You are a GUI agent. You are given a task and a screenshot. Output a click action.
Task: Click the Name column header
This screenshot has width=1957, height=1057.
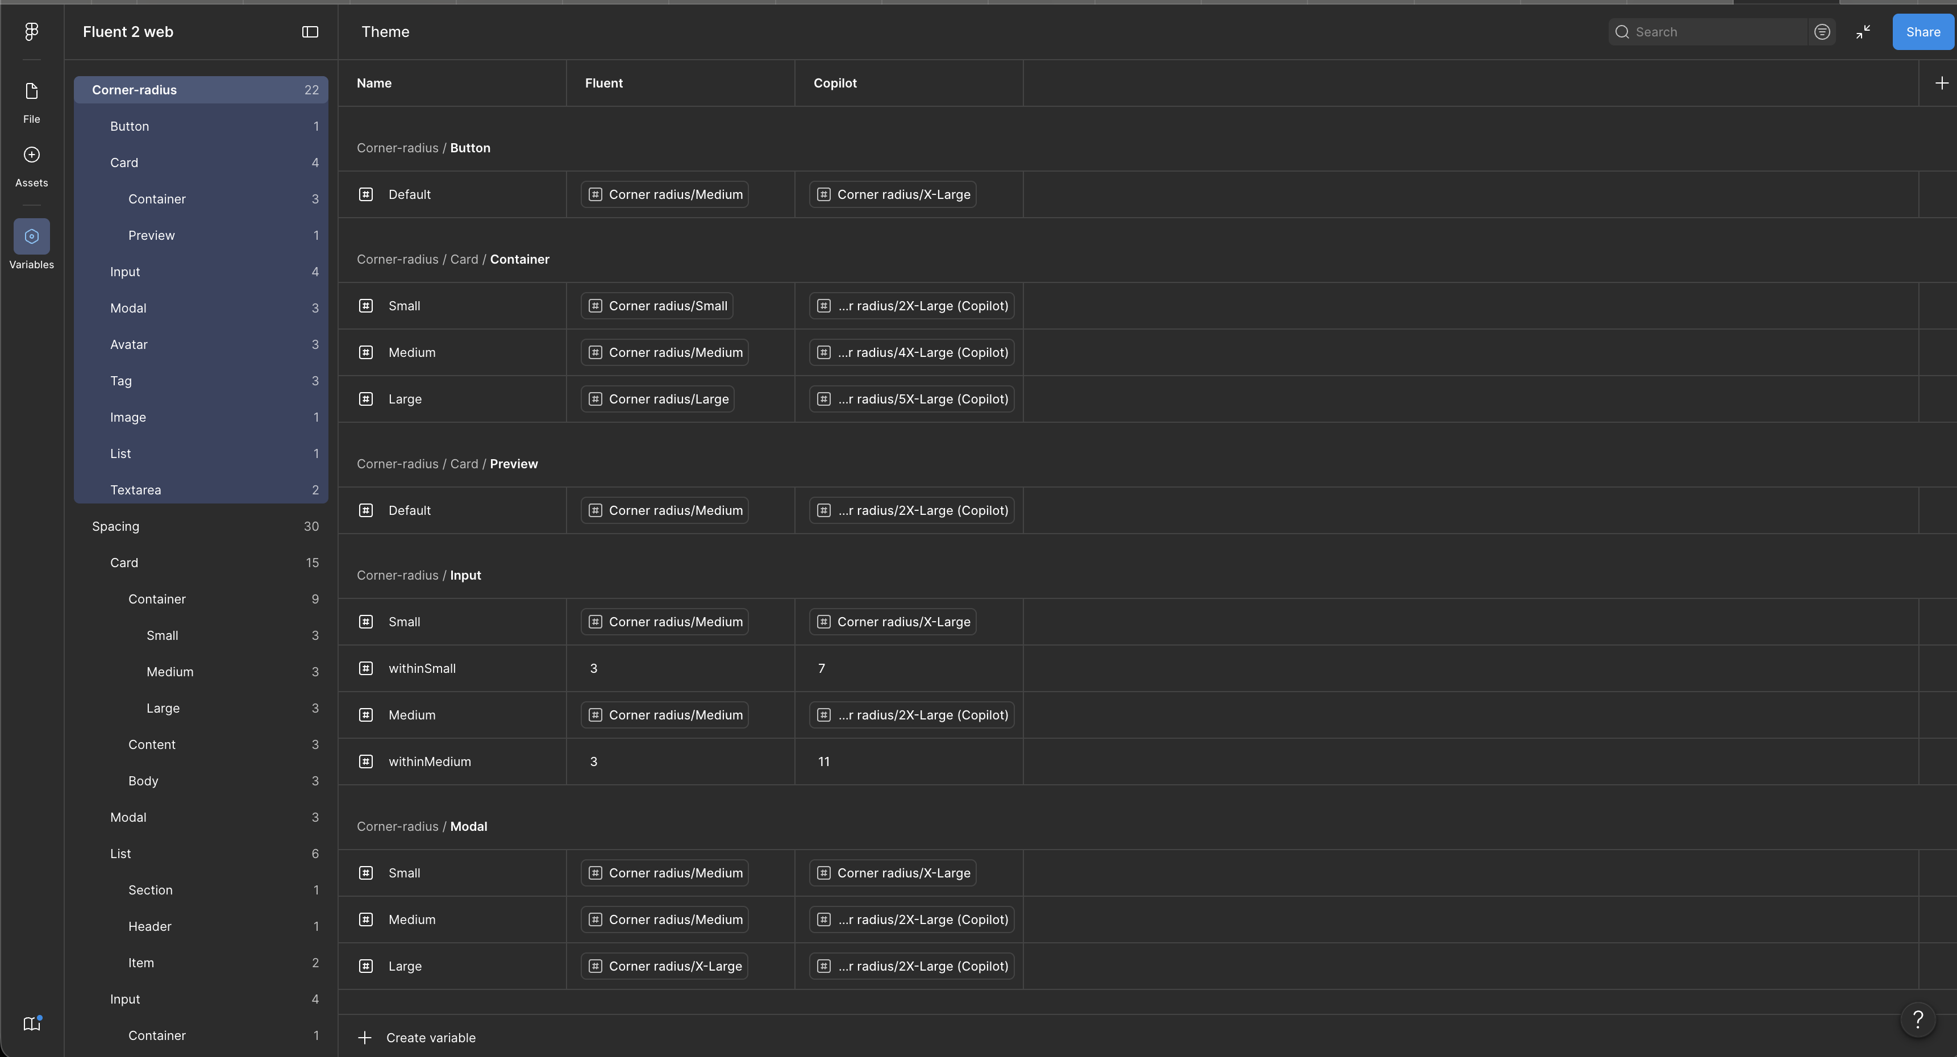click(452, 83)
